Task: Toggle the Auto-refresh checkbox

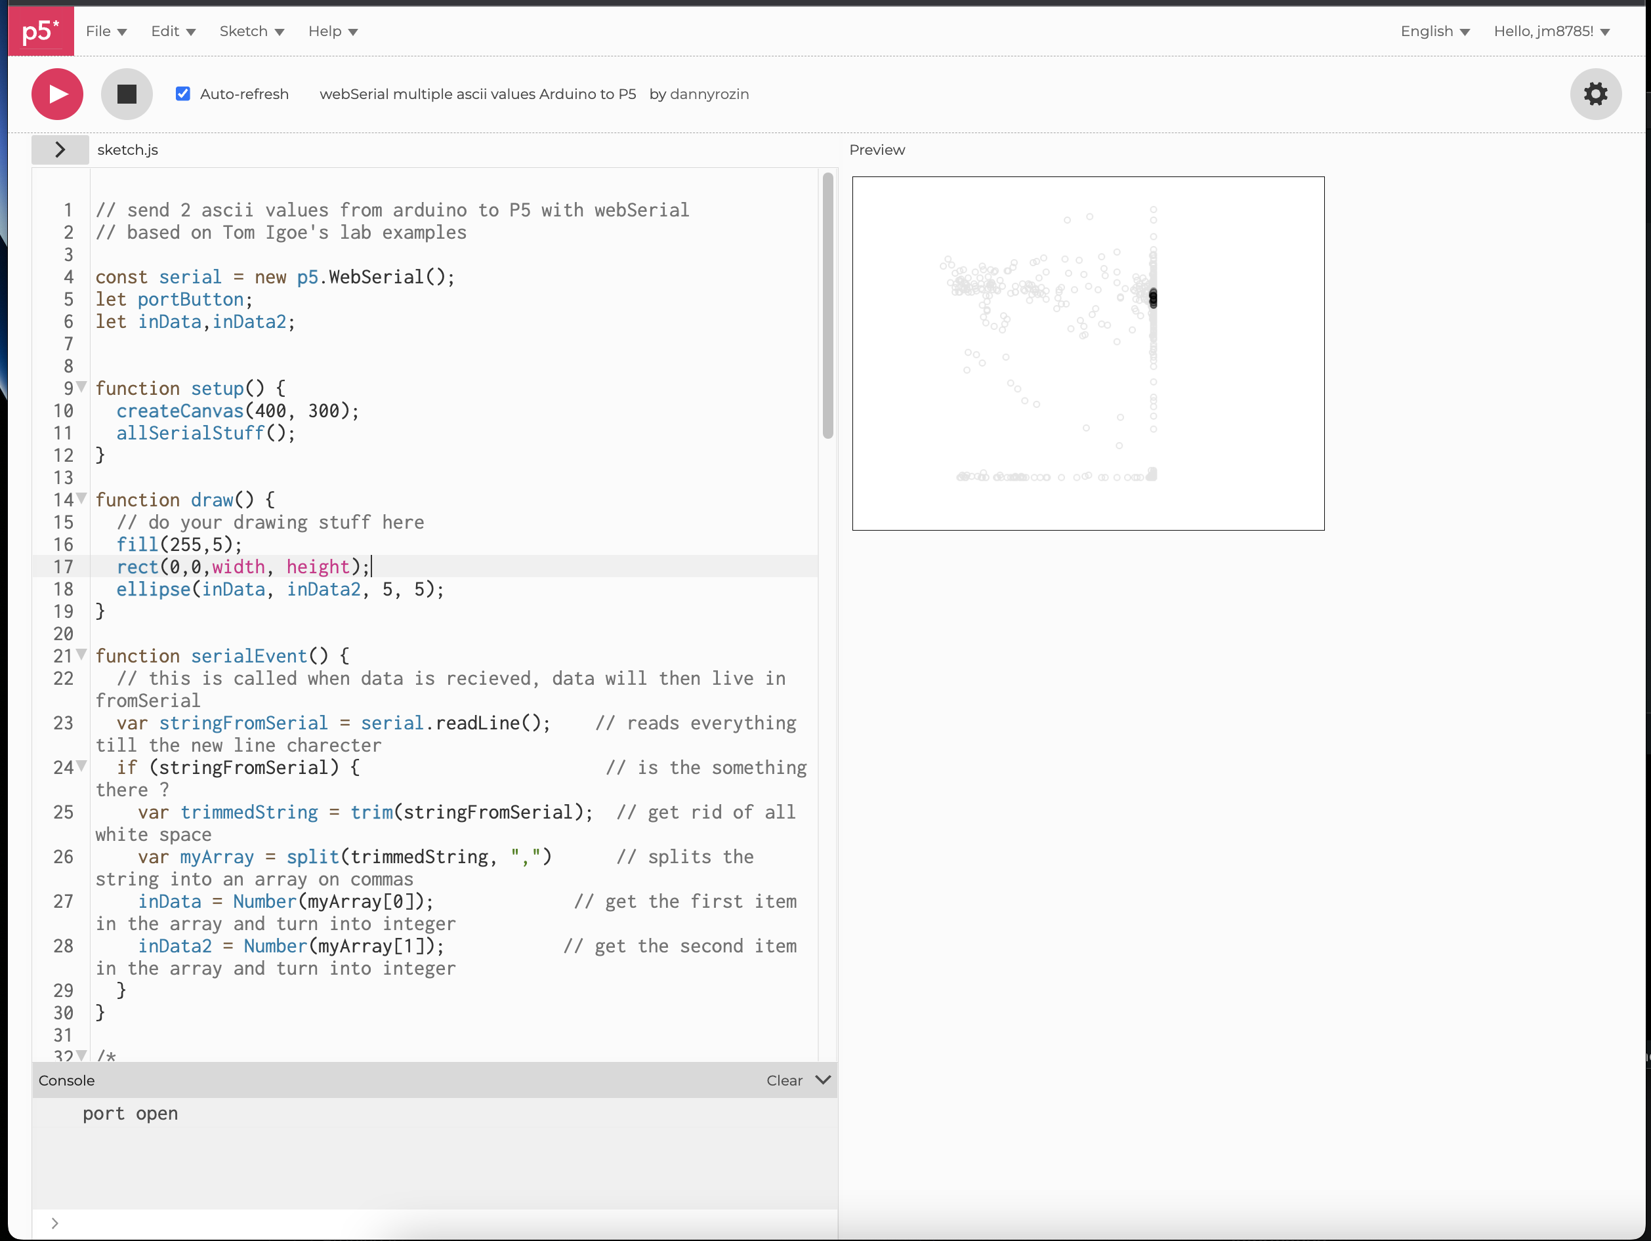Action: point(183,94)
